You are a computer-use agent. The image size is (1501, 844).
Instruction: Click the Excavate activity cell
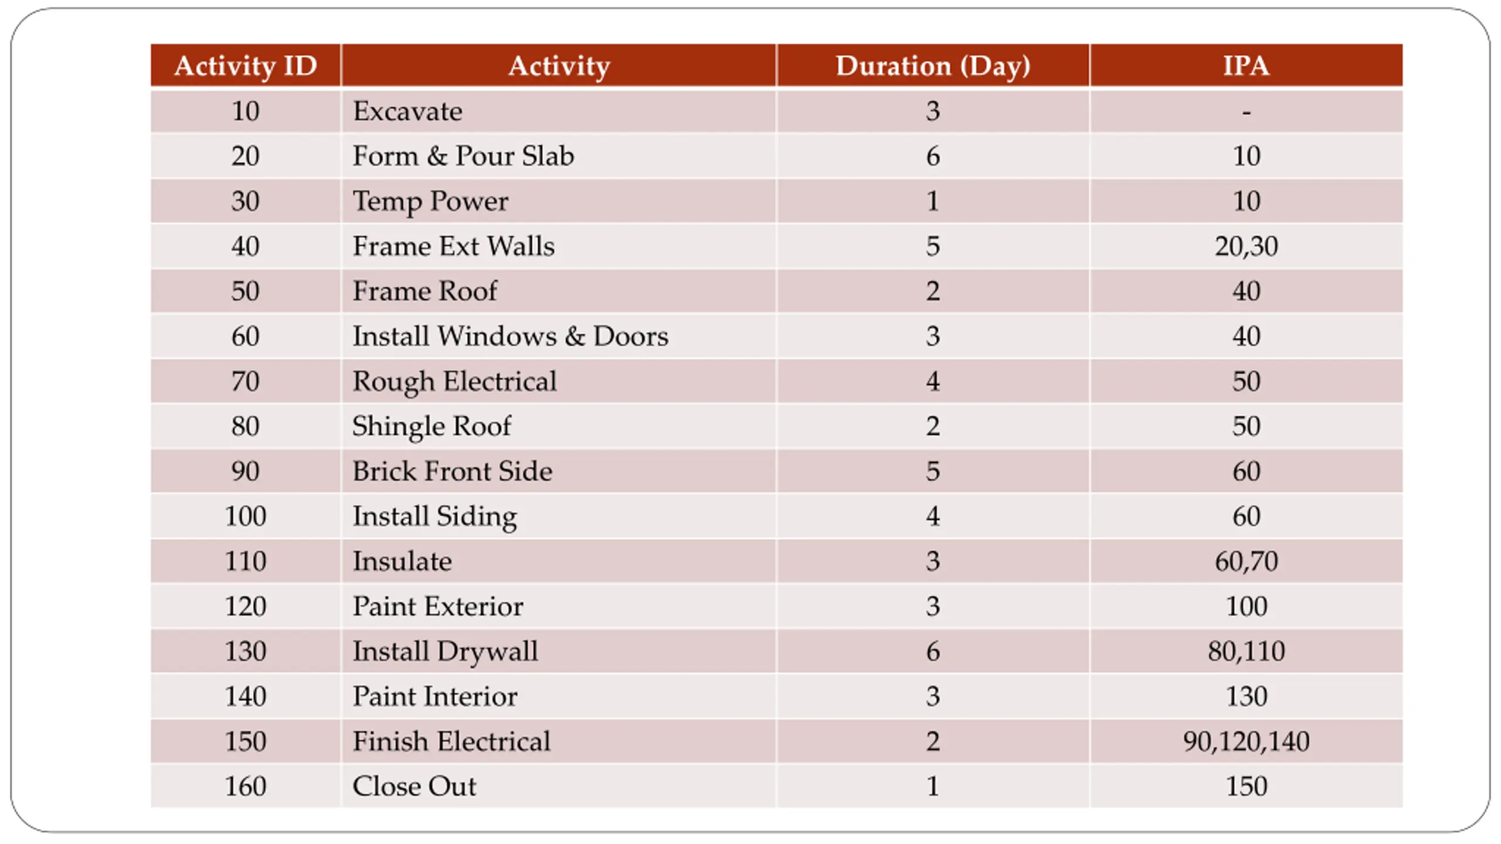click(x=559, y=111)
